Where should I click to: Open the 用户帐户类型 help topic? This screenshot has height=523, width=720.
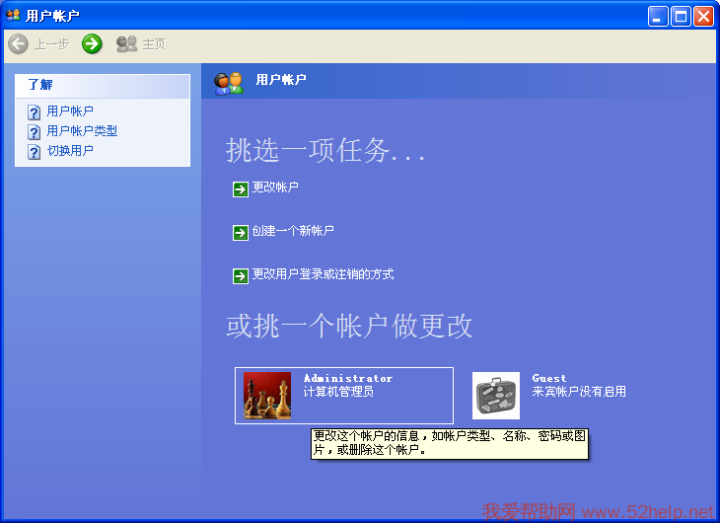click(82, 131)
